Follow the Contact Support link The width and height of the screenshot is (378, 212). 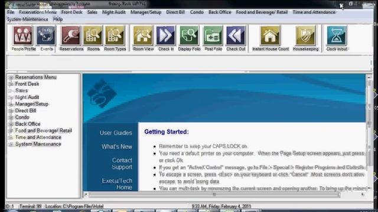122,164
